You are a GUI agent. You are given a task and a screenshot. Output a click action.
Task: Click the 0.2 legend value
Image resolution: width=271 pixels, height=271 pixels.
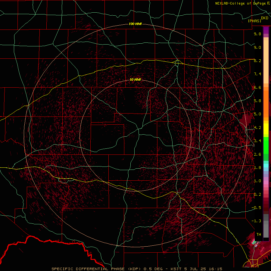pos(257,195)
